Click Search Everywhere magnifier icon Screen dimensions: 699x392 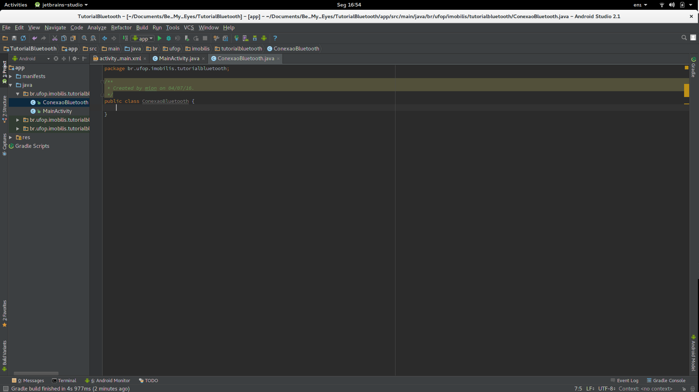[684, 38]
